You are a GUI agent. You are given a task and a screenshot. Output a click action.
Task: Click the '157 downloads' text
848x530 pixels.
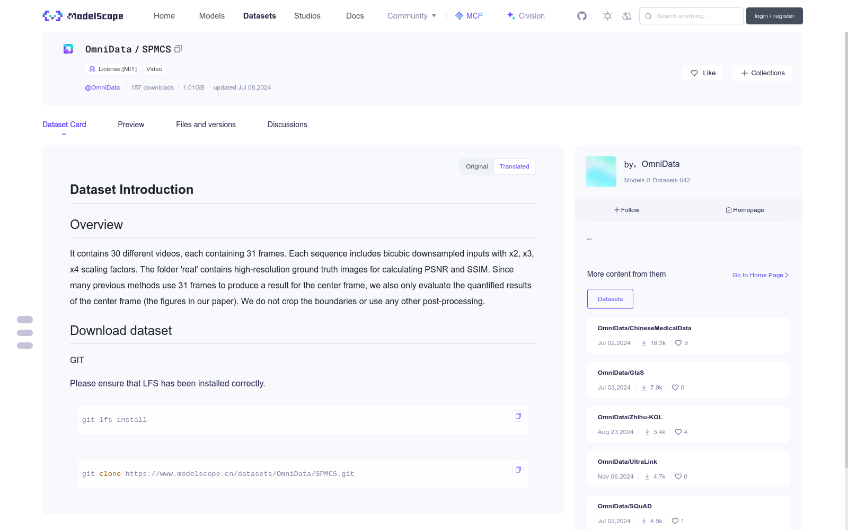point(153,87)
